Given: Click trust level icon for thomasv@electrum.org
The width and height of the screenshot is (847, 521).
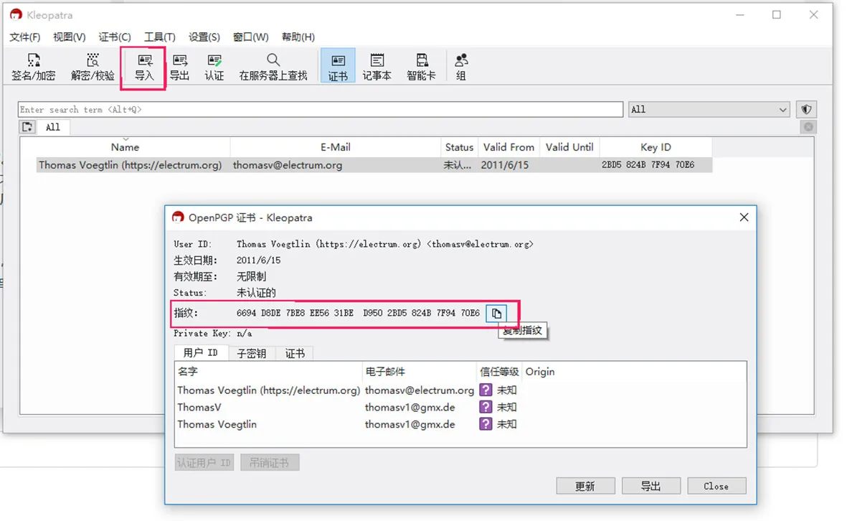Looking at the screenshot, I should coord(486,390).
